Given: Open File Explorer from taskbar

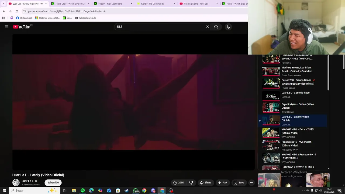Looking at the screenshot, I should coord(74,190).
